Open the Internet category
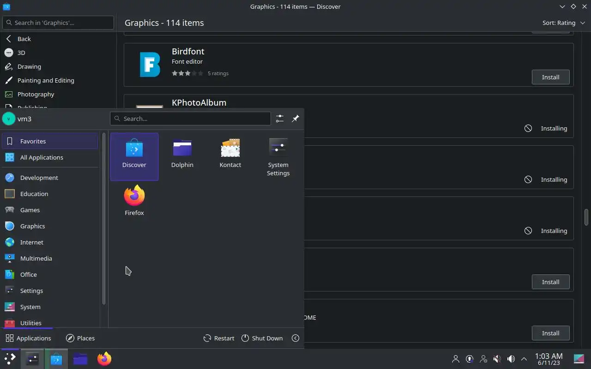Image resolution: width=591 pixels, height=369 pixels. pyautogui.click(x=50, y=242)
